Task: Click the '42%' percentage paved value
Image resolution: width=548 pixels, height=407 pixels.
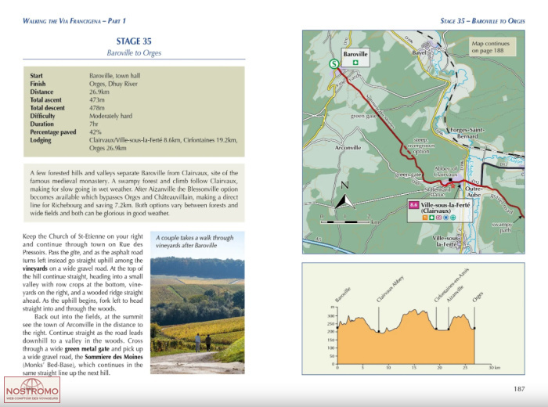Action: 95,132
